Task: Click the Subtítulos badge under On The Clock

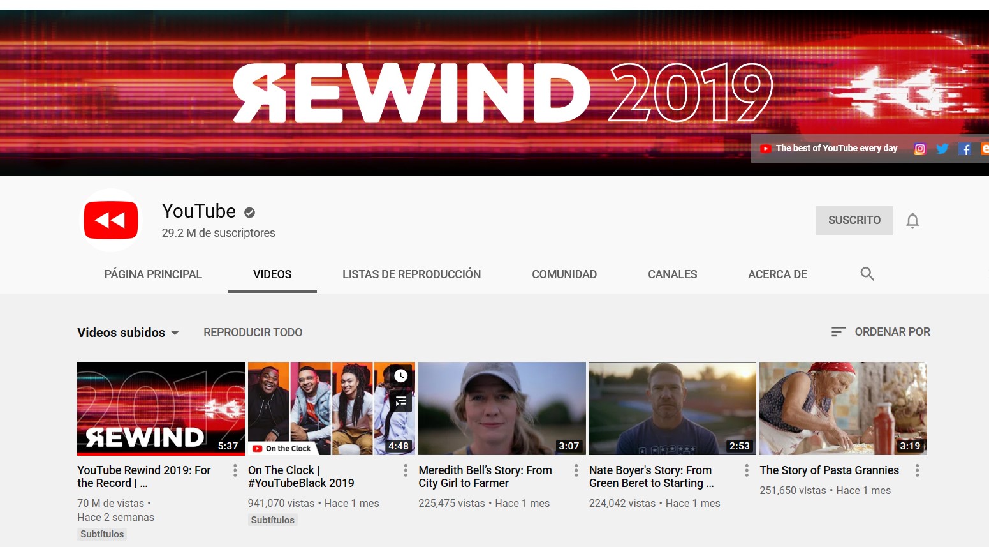Action: point(273,520)
